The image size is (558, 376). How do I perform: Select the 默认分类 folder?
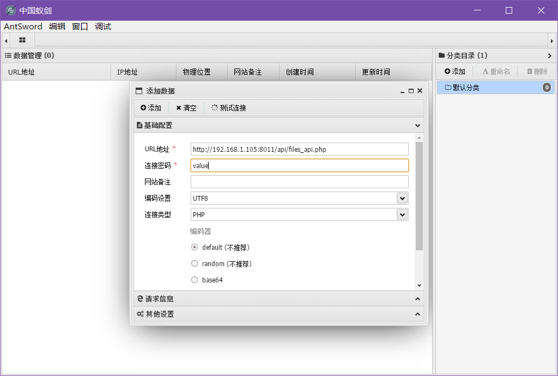495,88
